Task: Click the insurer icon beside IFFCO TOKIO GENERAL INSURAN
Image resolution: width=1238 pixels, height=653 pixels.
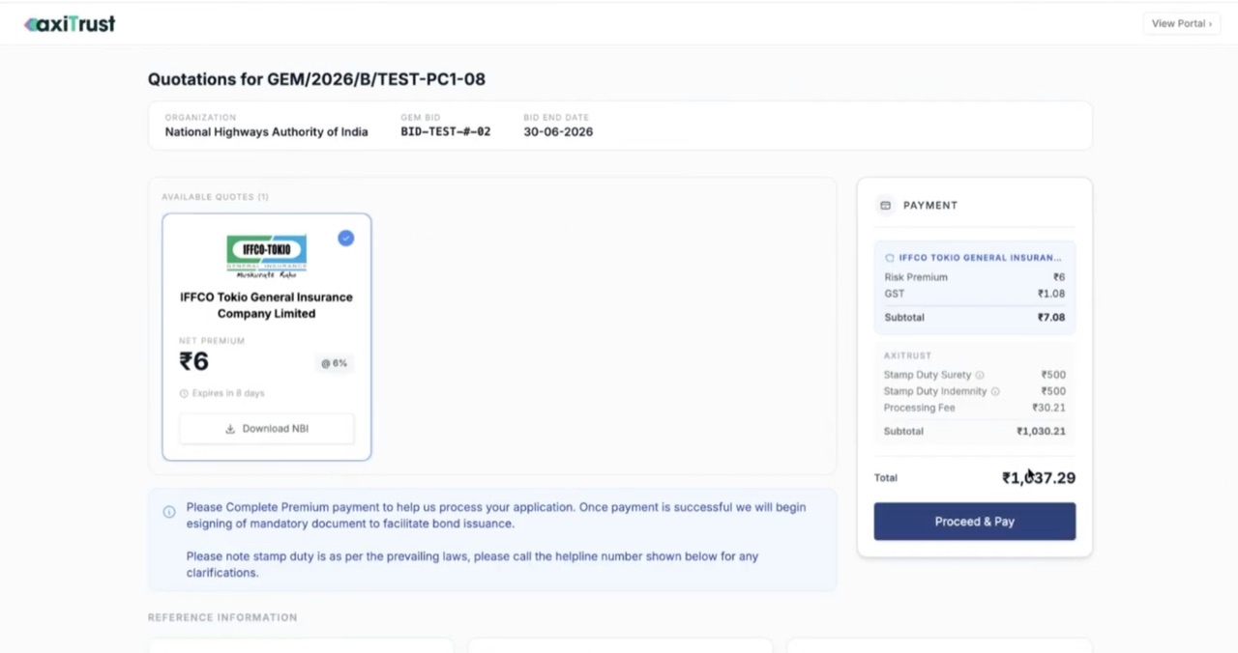Action: tap(890, 258)
